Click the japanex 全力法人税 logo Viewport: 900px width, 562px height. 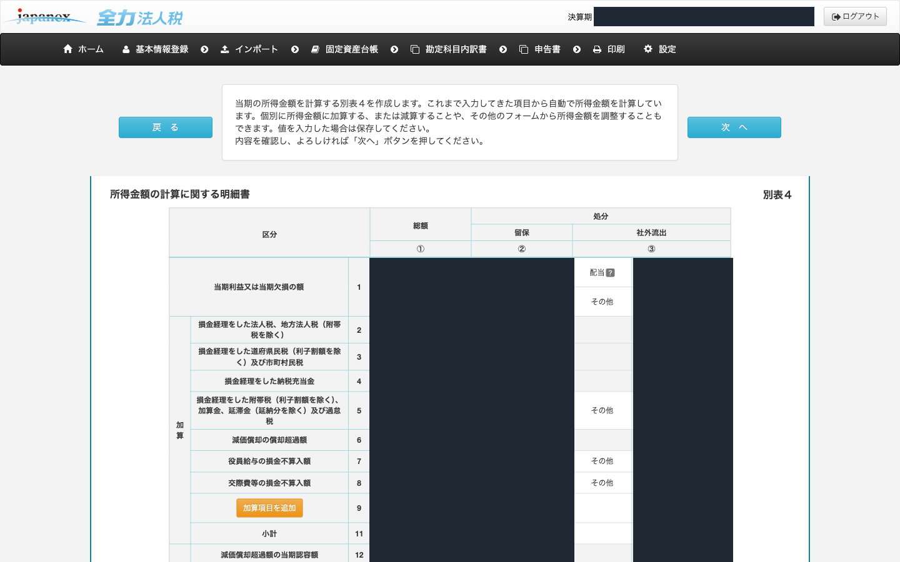[94, 17]
